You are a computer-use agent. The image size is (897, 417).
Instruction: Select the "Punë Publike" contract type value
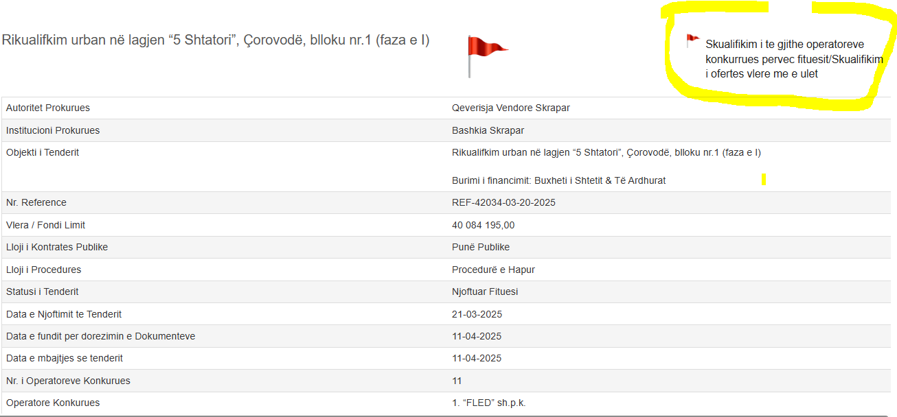point(480,247)
